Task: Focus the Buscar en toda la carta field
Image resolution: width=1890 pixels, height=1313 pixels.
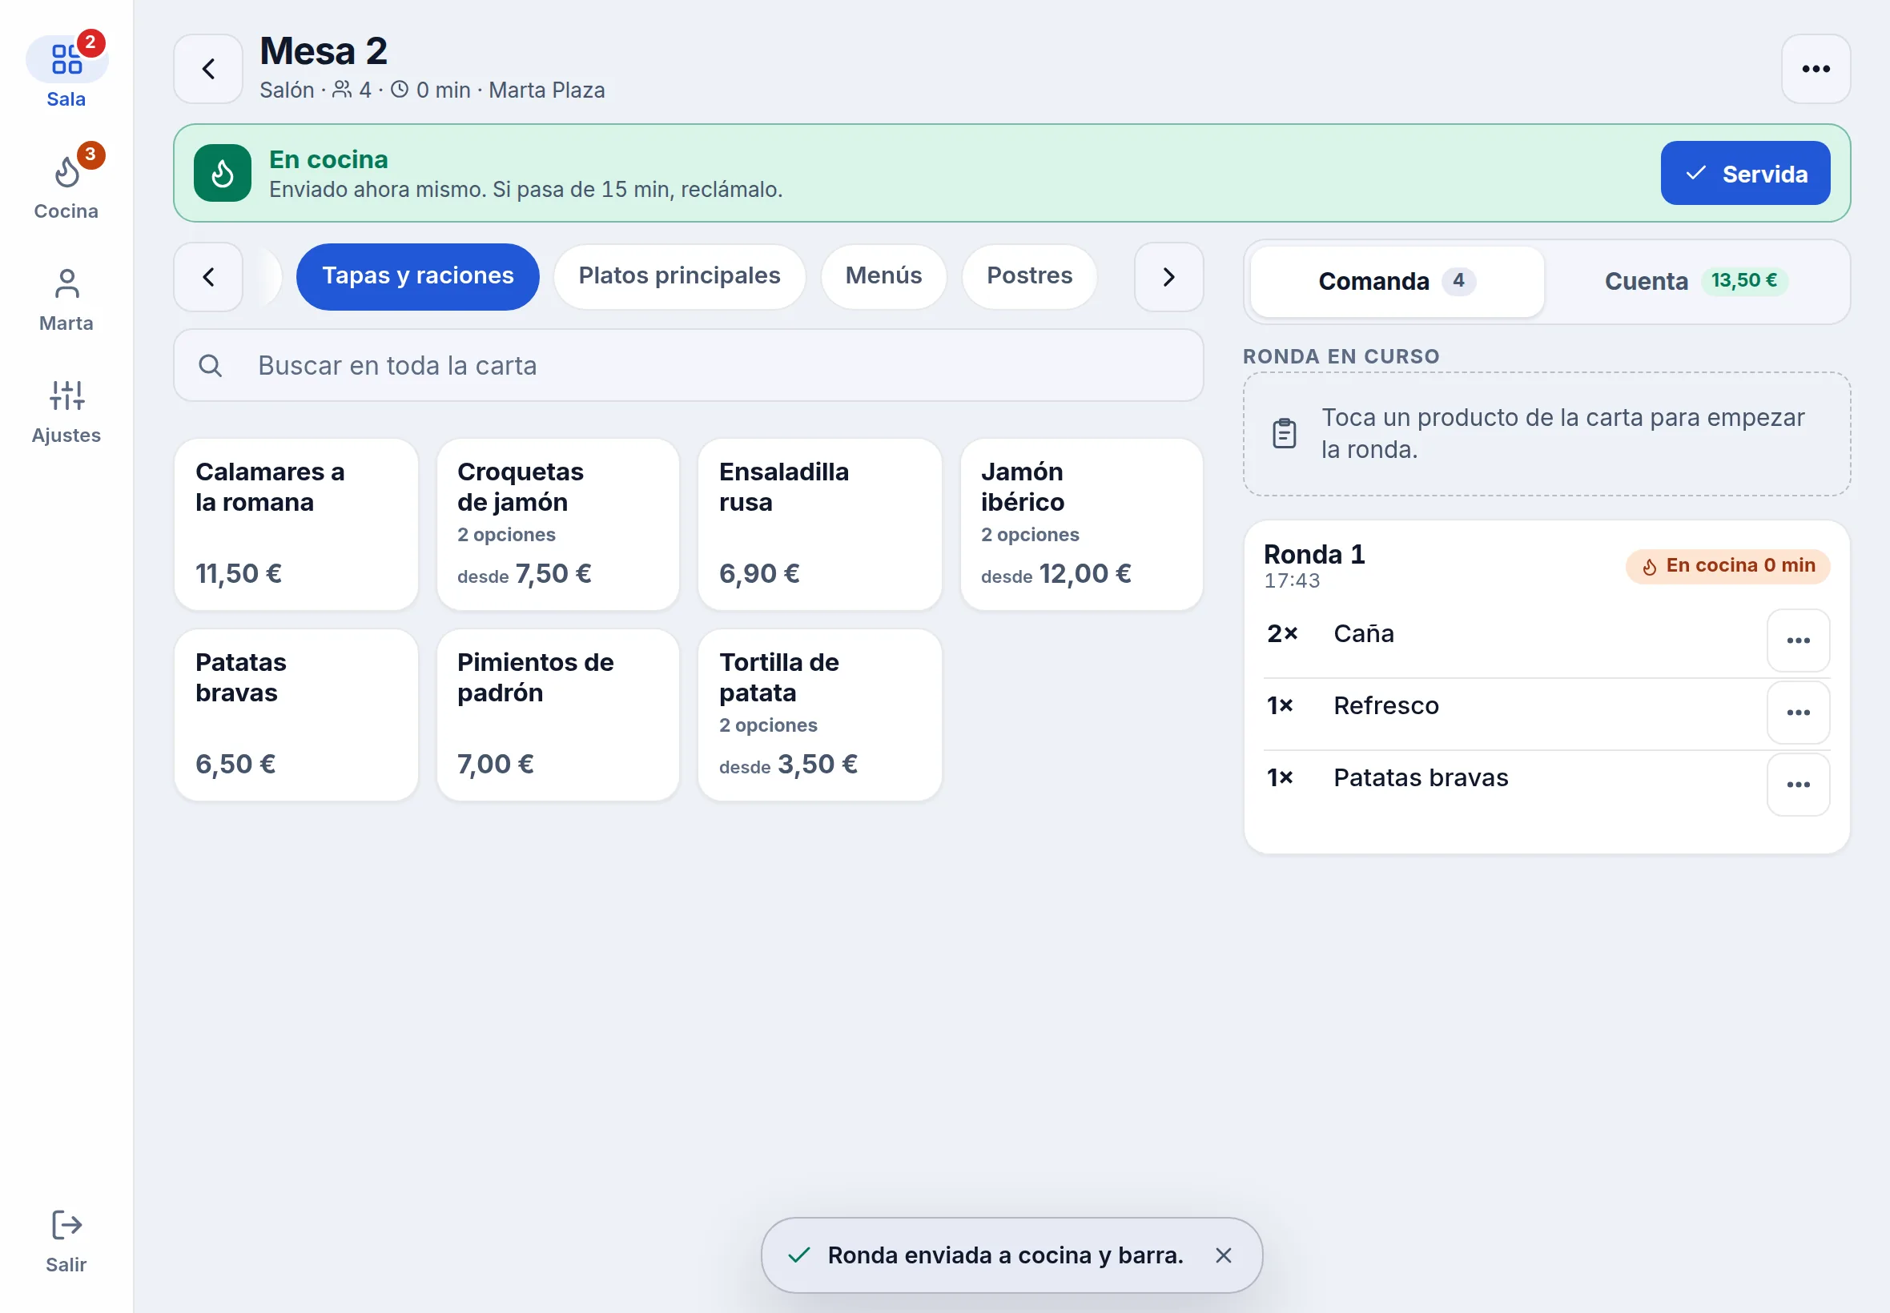Action: click(x=688, y=365)
